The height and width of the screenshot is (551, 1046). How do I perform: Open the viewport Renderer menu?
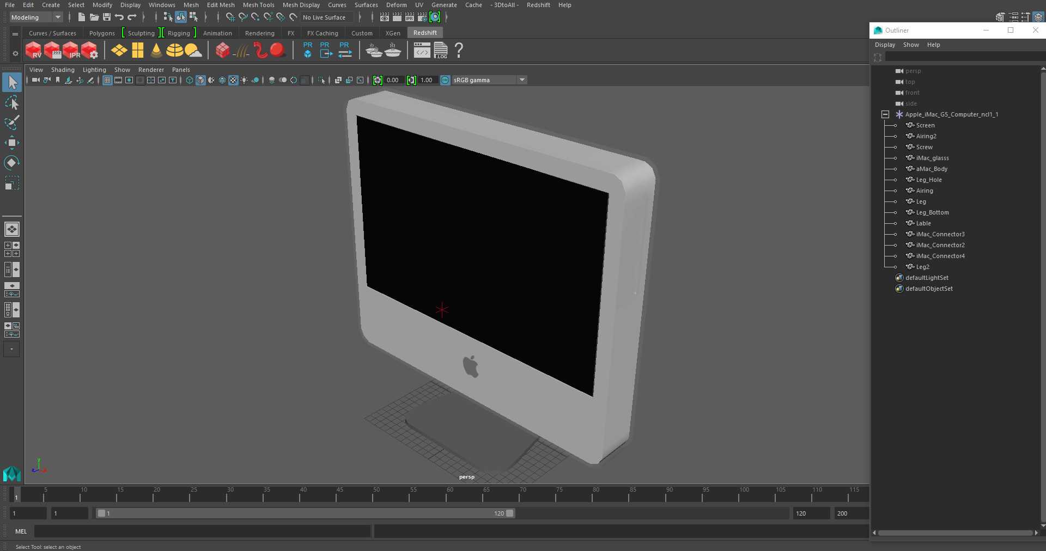click(151, 70)
